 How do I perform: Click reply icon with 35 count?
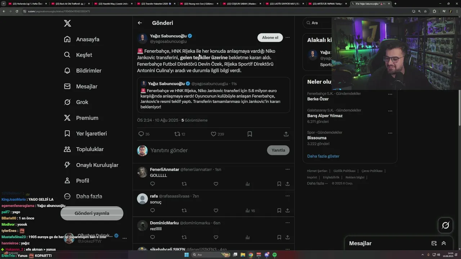[144, 134]
